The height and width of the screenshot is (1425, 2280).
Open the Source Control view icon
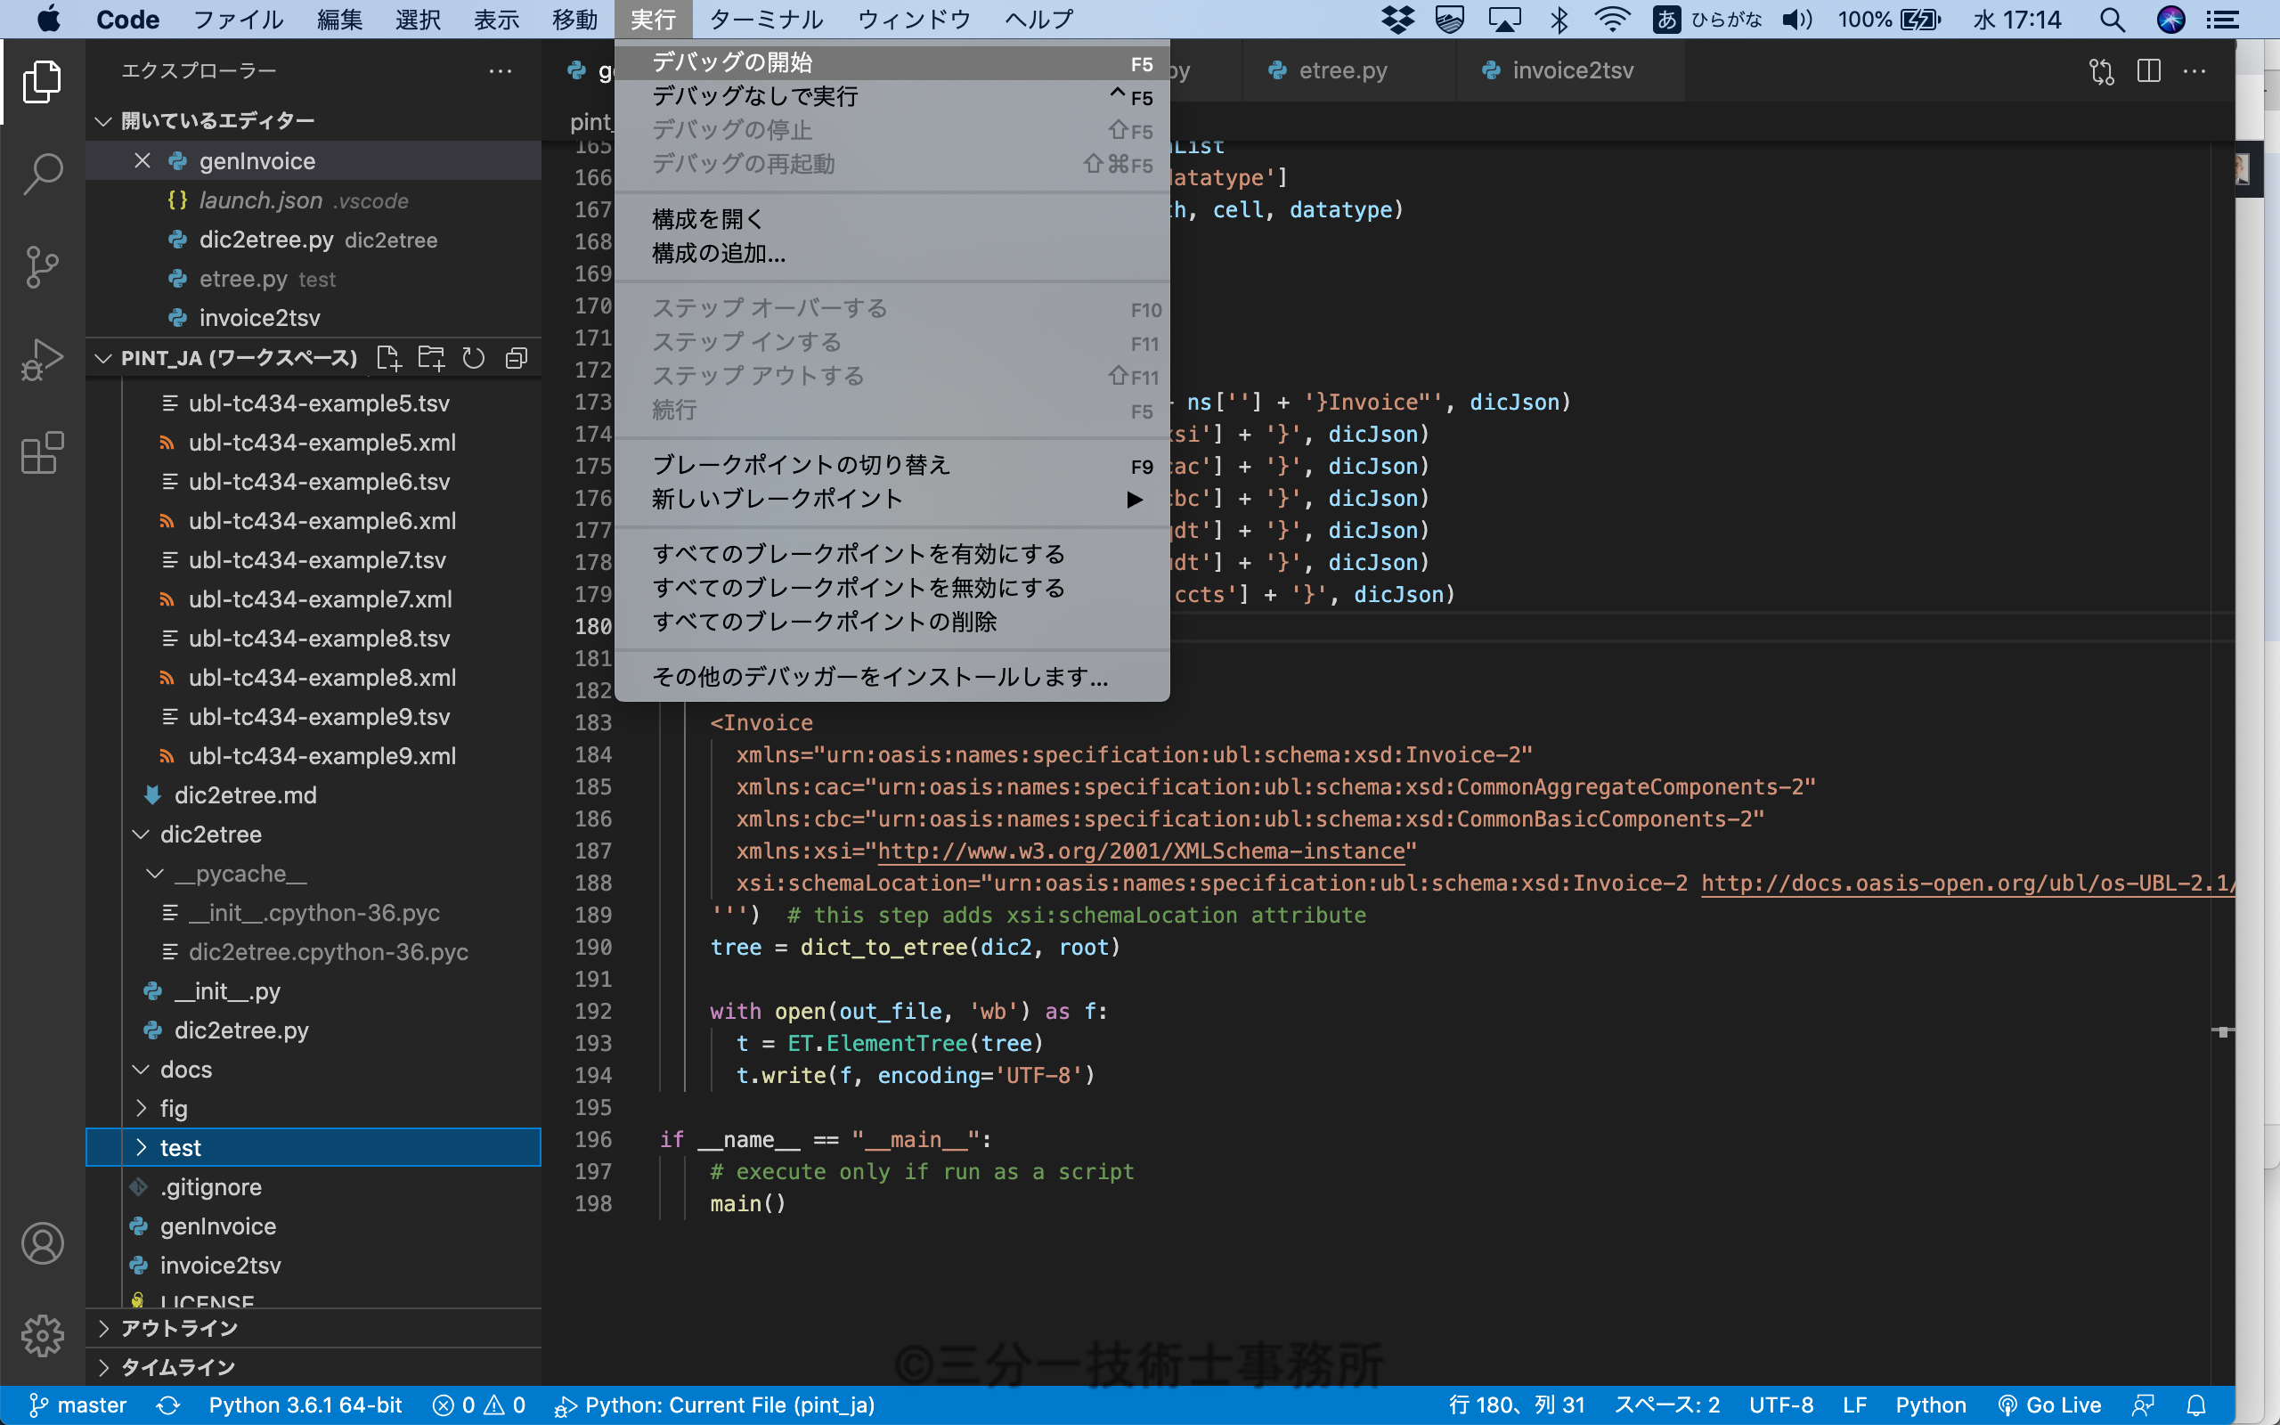point(43,266)
